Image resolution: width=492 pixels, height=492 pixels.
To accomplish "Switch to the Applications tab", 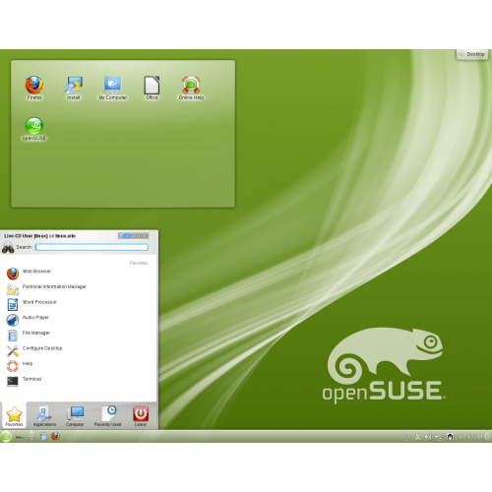I will pos(44,415).
